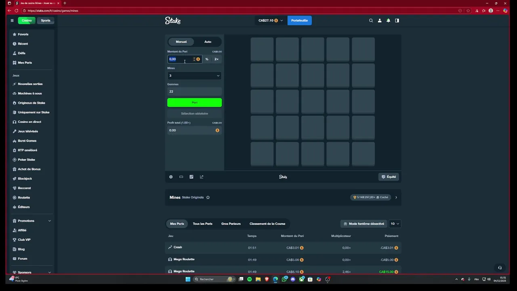Open Originaux de Stake in sidebar

coord(32,103)
